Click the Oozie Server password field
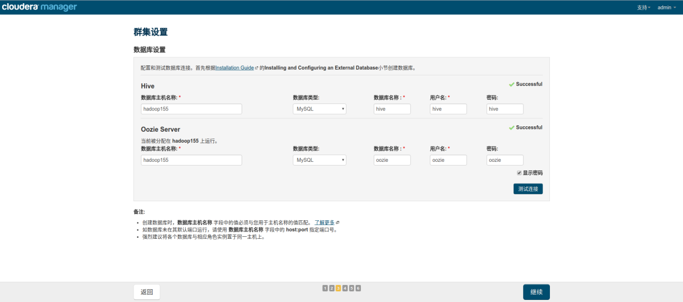This screenshot has height=302, width=683. pos(505,160)
